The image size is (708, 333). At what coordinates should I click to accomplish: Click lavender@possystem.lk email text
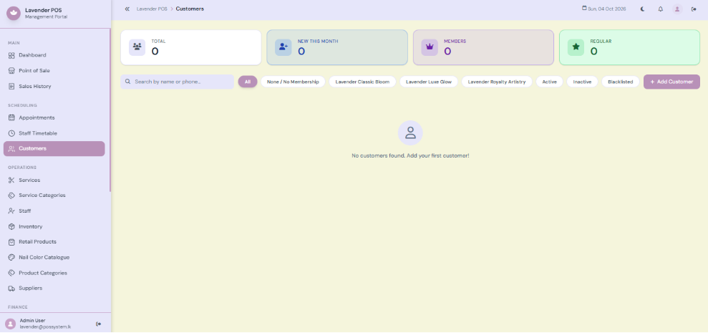coord(45,327)
